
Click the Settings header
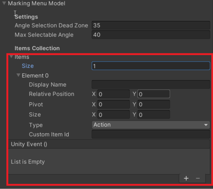26,17
